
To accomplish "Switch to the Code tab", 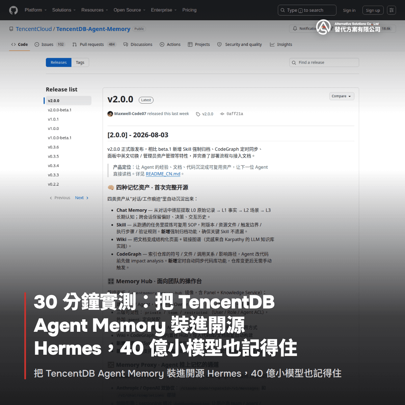I will (20, 45).
